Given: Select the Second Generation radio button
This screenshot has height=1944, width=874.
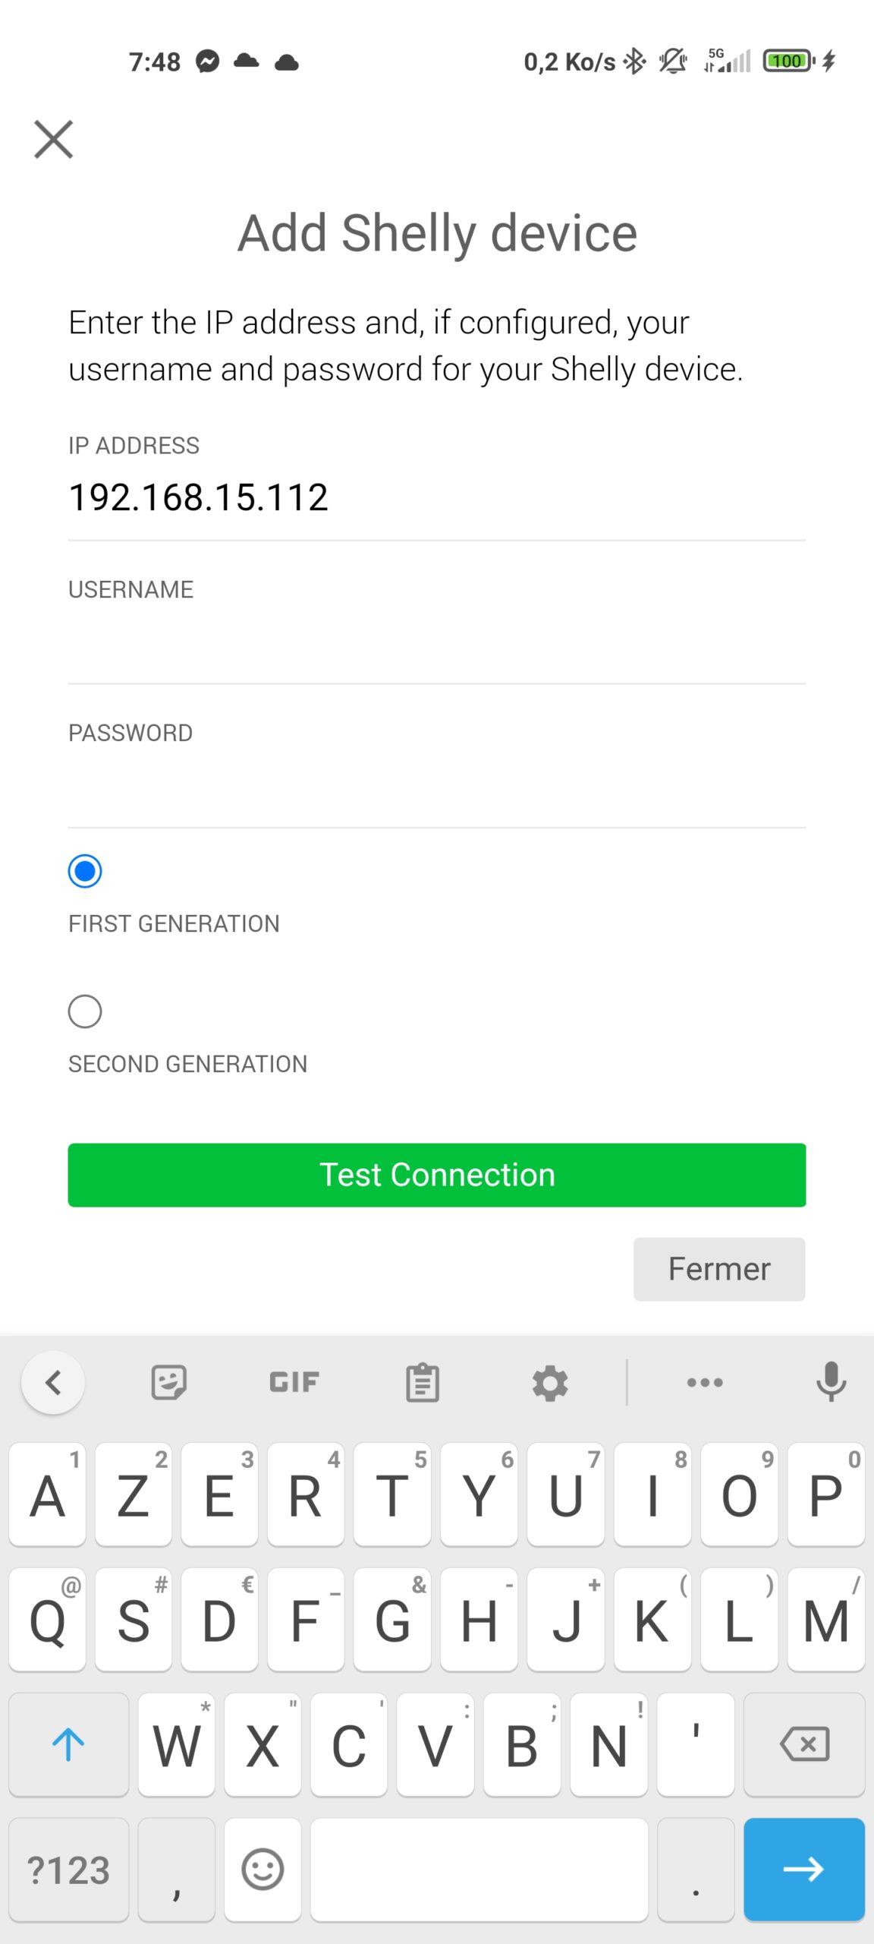Looking at the screenshot, I should [85, 1011].
